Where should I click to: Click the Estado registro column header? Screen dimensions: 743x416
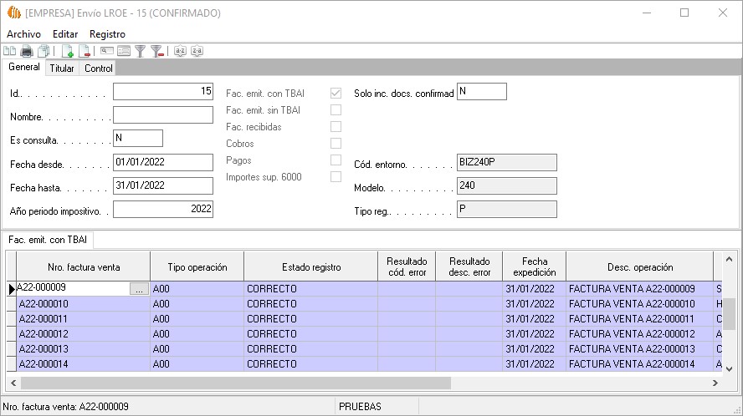(x=310, y=267)
